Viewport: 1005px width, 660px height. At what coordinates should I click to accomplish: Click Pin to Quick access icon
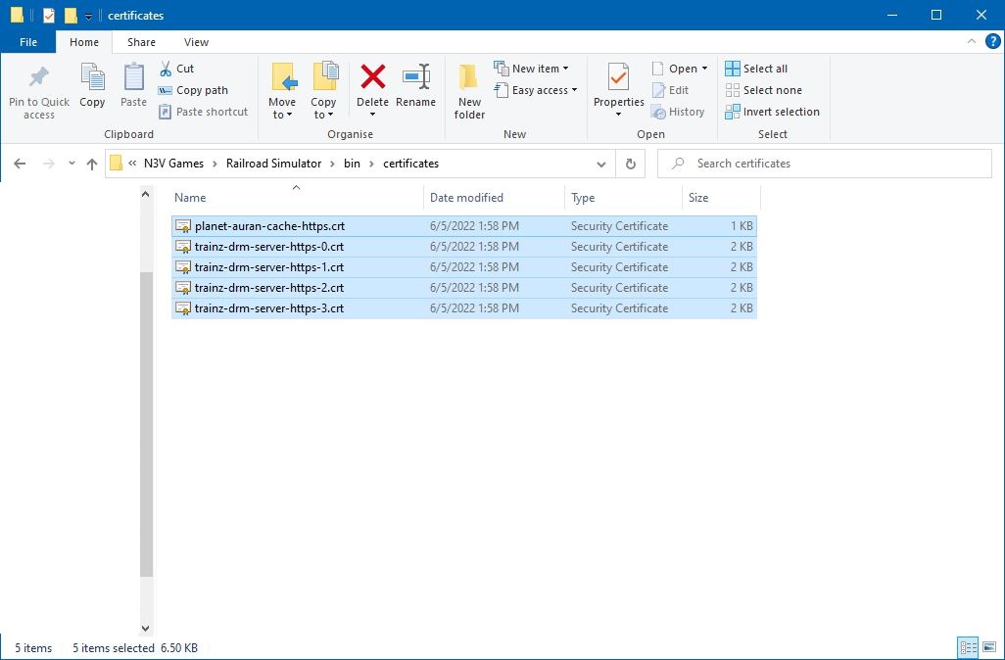pos(38,77)
